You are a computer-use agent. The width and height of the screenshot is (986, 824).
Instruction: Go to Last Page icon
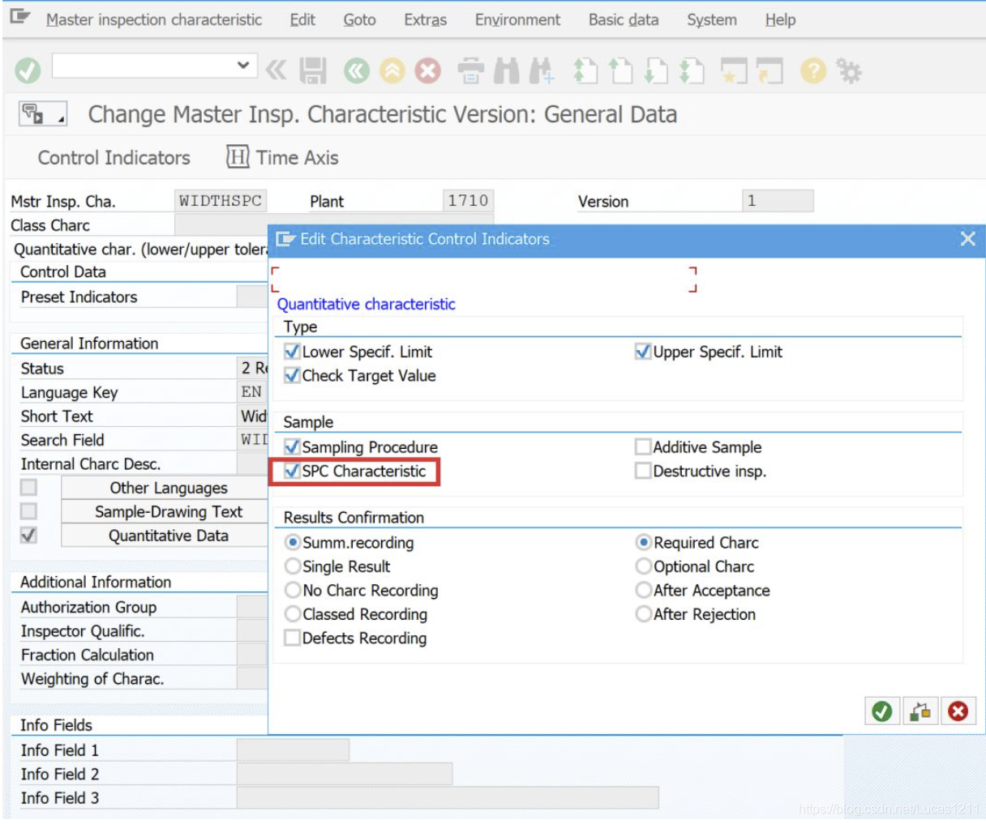[x=691, y=71]
